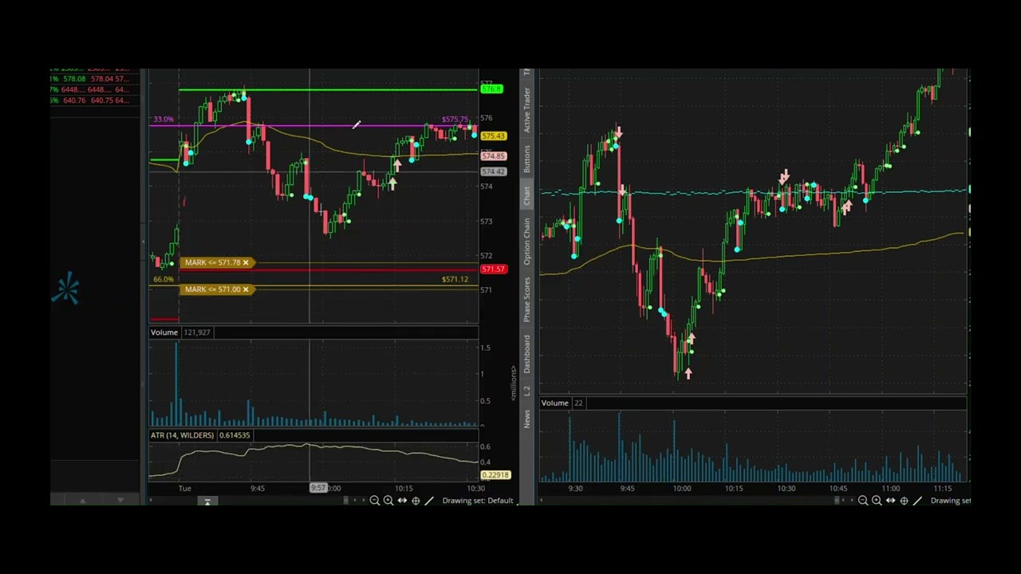Click the yellow 575.43 price tag
The height and width of the screenshot is (574, 1021).
pos(493,136)
